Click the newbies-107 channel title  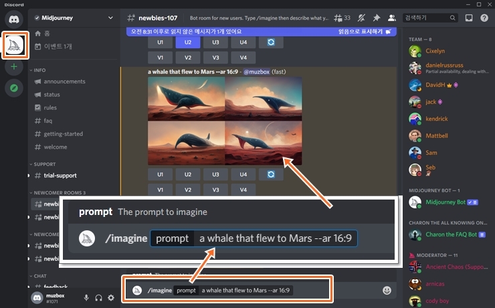158,18
